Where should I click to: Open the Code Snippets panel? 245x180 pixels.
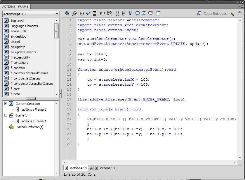click(x=212, y=14)
